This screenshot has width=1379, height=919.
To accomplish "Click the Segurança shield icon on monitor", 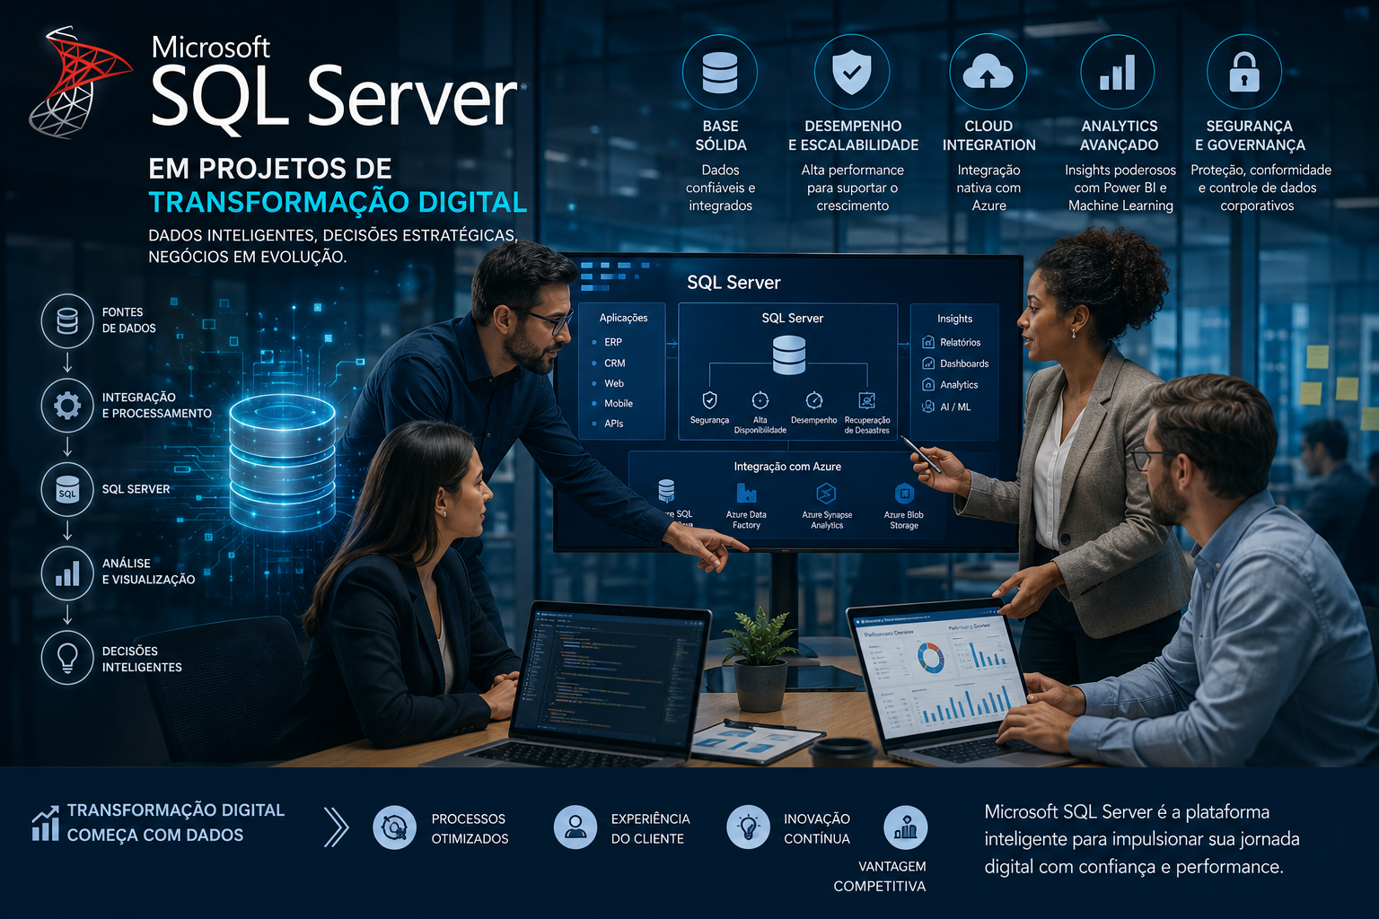I will click(x=709, y=400).
